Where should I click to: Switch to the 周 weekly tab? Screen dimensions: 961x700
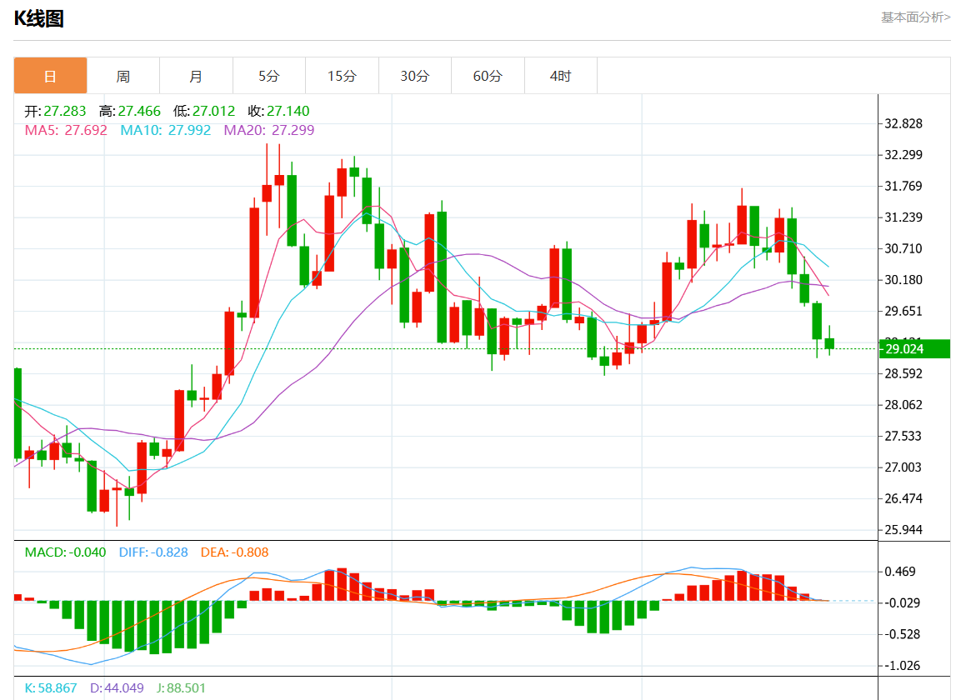(x=123, y=76)
